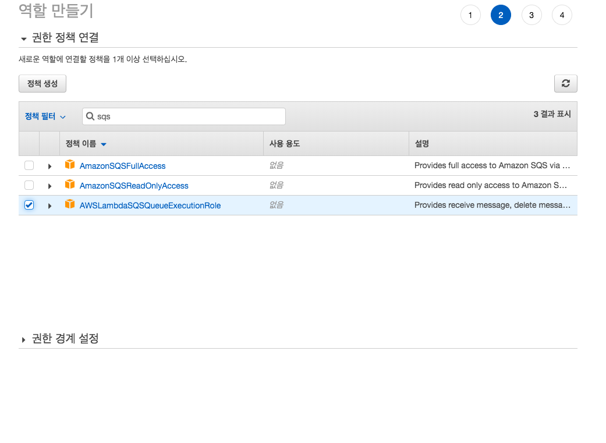Open the AmazonSQSFullAccess policy link
This screenshot has height=443, width=606.
[122, 166]
